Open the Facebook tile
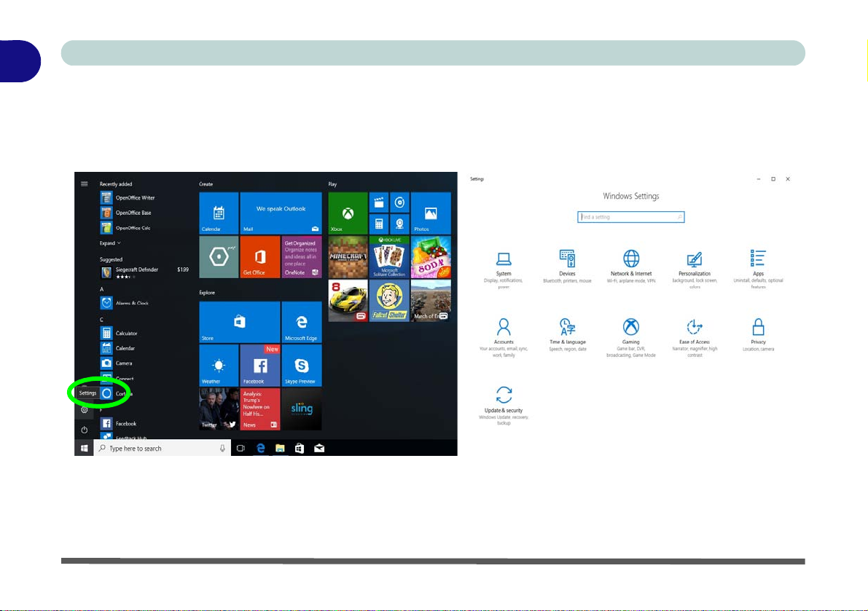The height and width of the screenshot is (611, 868). click(x=259, y=365)
